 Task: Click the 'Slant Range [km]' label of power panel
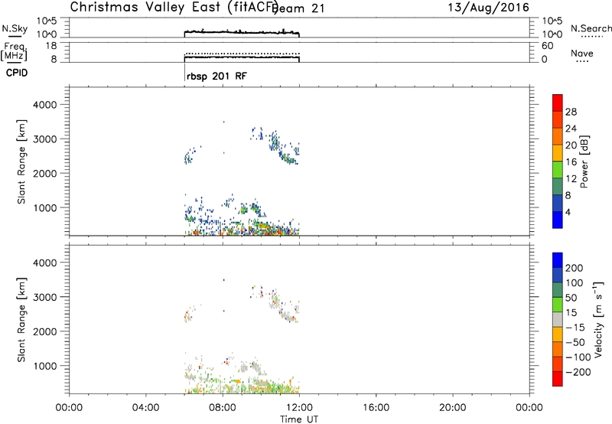pos(21,161)
